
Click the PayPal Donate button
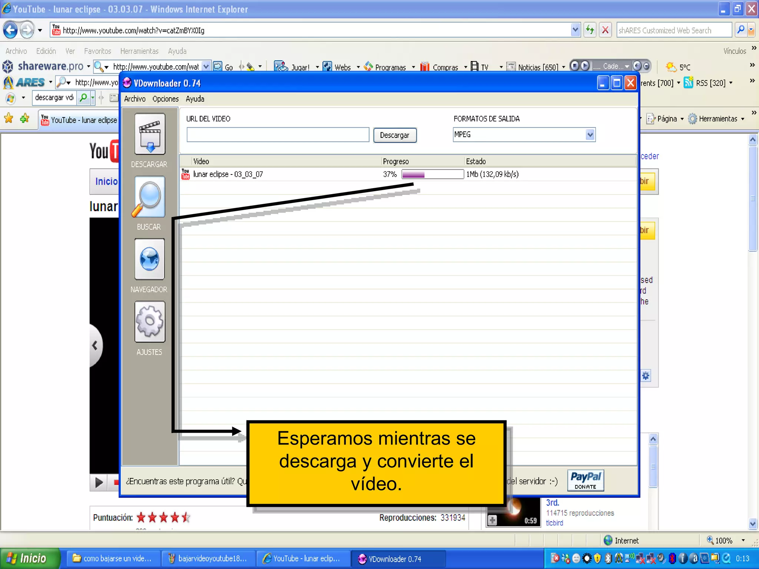click(x=586, y=480)
